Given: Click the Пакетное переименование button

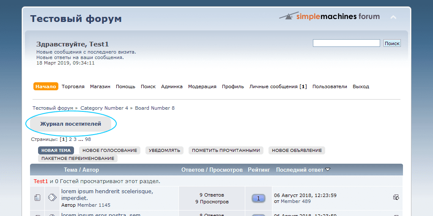Looking at the screenshot, I should coord(78,158).
